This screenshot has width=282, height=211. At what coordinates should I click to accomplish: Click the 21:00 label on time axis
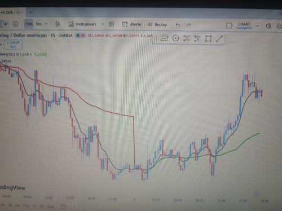click(113, 199)
